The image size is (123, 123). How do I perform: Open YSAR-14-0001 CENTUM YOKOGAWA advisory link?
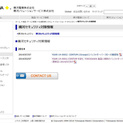point(87,60)
